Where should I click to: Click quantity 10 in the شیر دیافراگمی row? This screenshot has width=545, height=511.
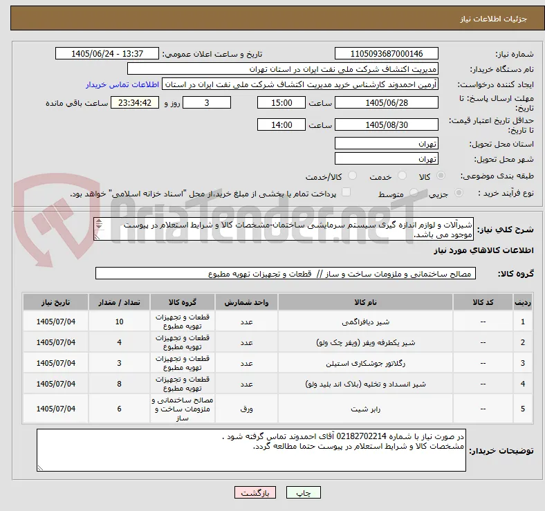click(119, 322)
